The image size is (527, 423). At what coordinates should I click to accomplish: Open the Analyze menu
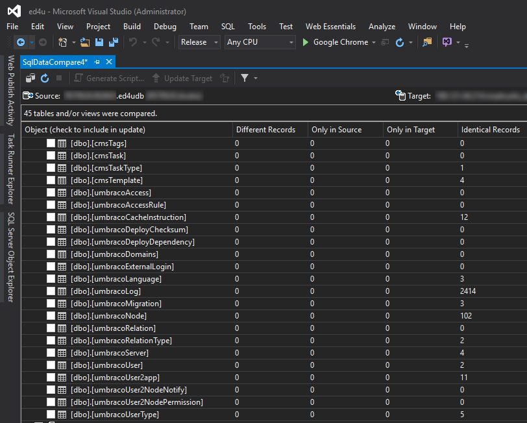382,27
